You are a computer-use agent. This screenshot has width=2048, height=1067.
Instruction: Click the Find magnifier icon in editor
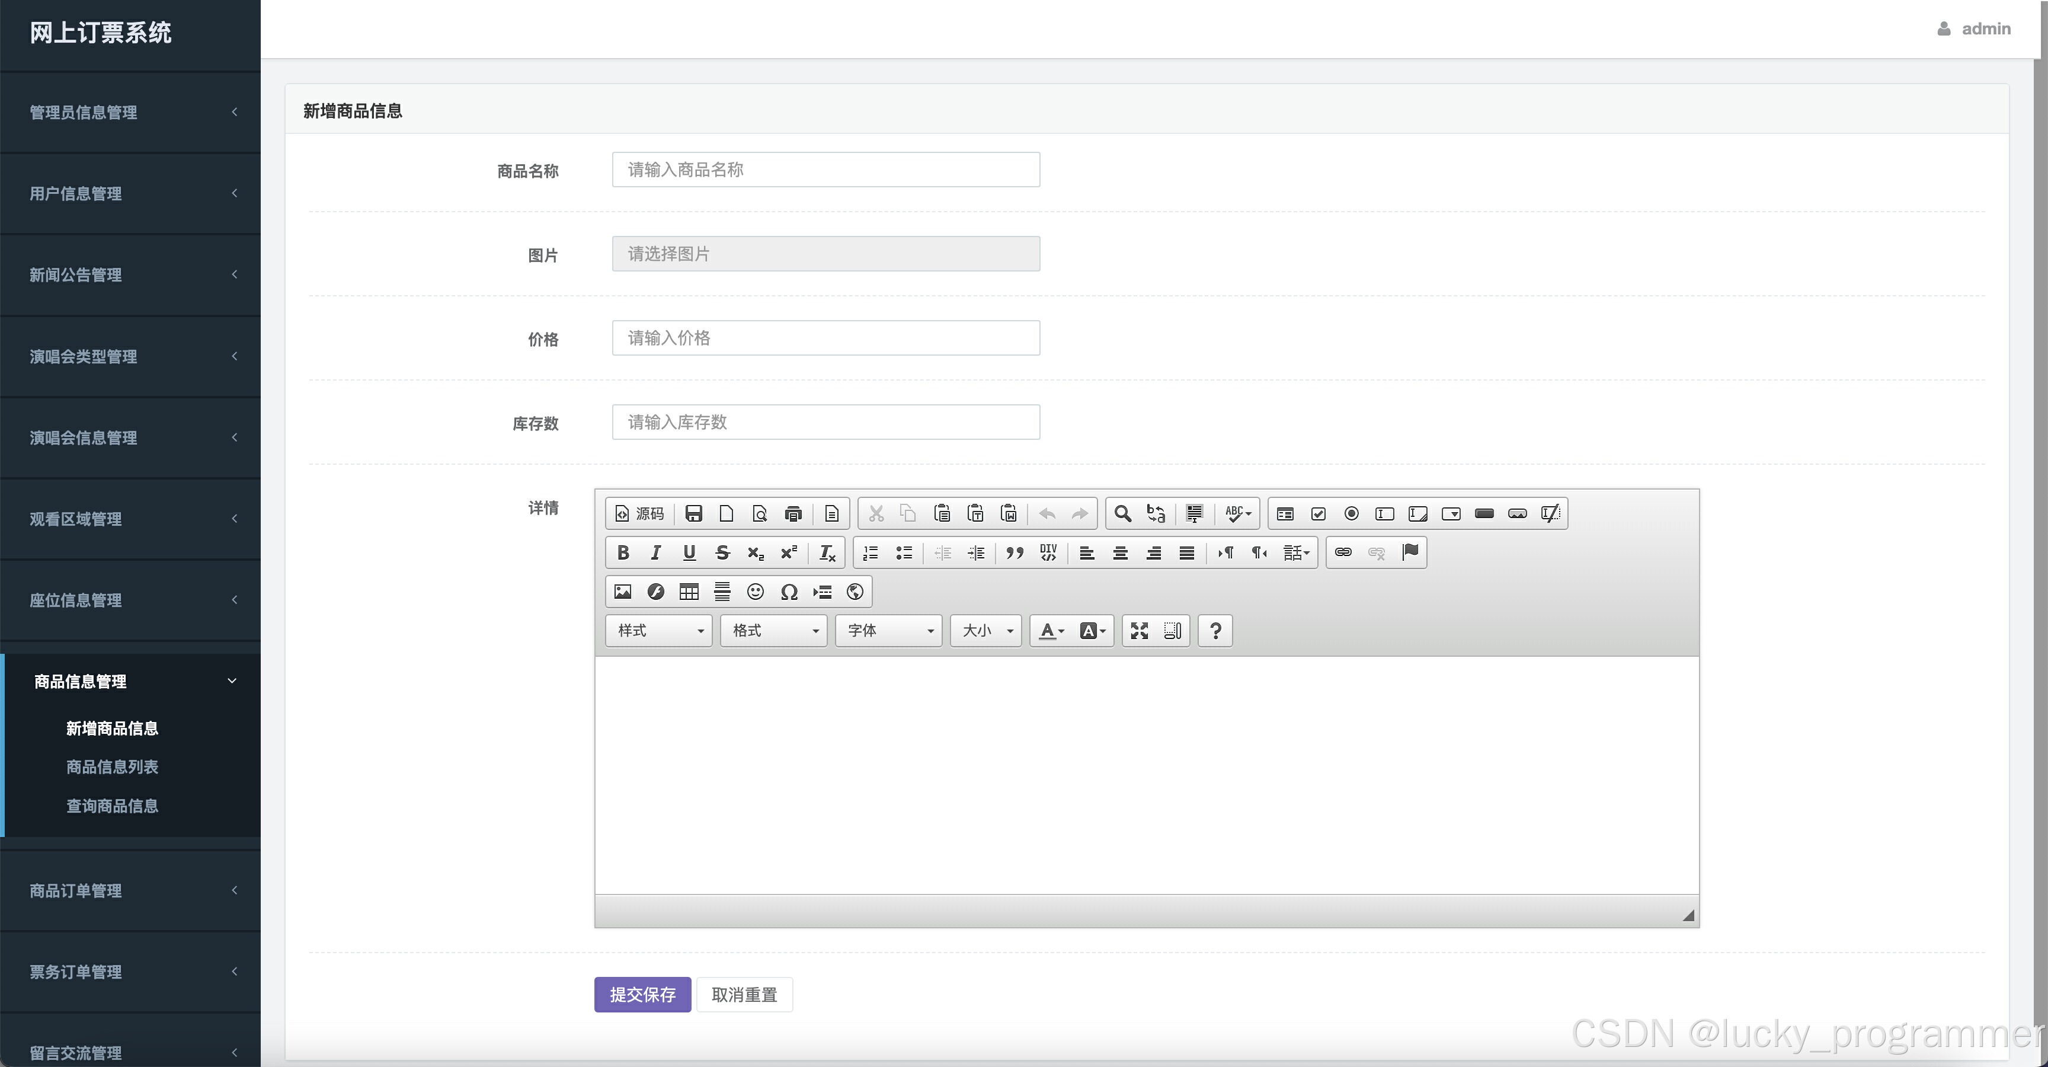1122,513
